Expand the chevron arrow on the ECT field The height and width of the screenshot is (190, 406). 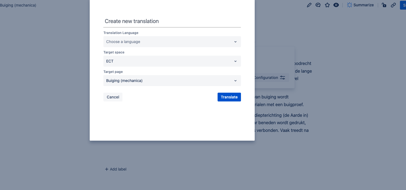[x=235, y=61]
